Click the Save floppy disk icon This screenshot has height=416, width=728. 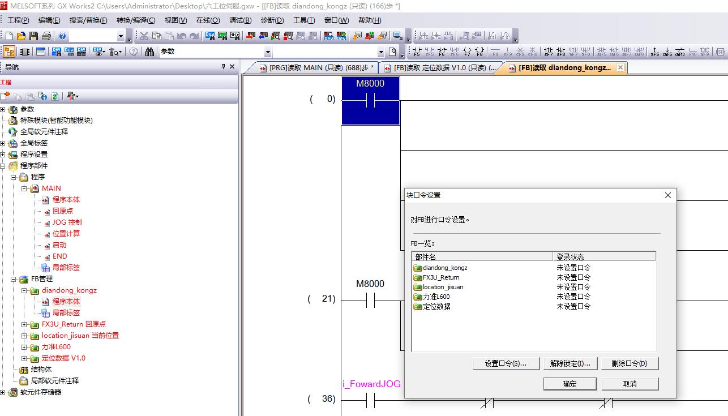pos(34,36)
